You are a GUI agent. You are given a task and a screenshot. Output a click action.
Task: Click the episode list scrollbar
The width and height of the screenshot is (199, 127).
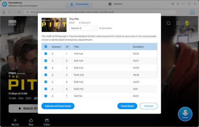click(x=157, y=63)
